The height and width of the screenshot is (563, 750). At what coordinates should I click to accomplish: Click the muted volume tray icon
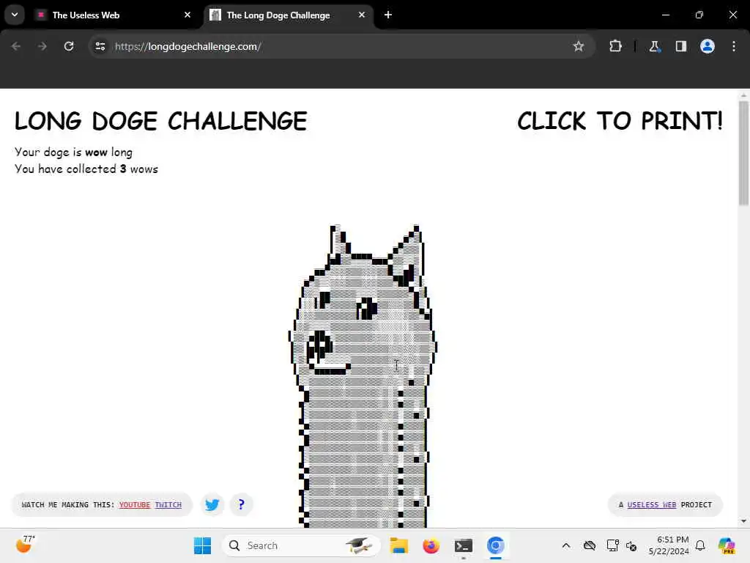click(x=631, y=545)
